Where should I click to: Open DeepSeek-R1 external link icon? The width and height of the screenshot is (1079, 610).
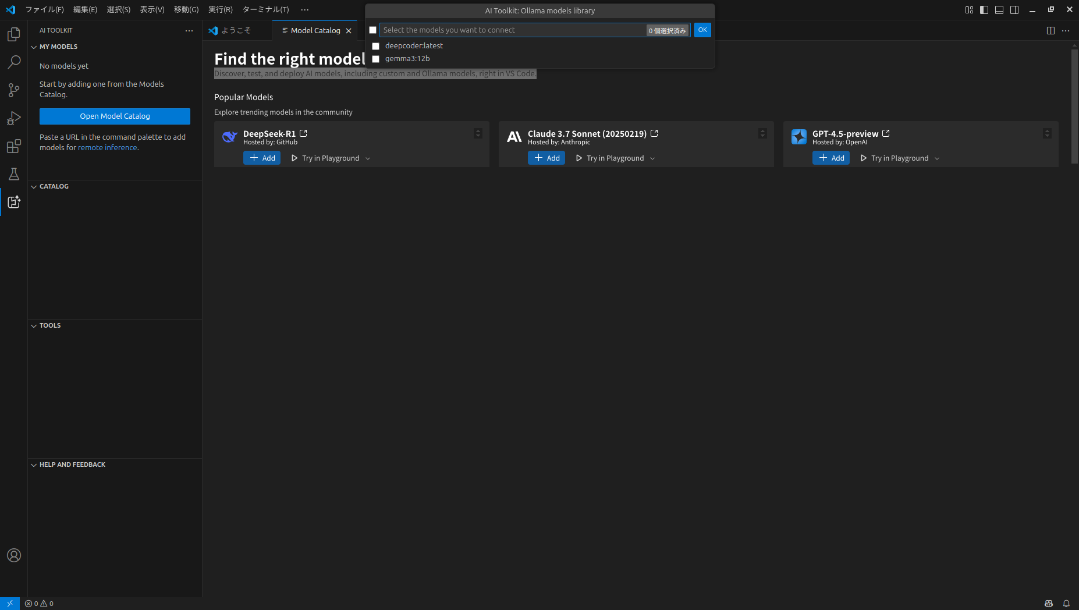303,133
